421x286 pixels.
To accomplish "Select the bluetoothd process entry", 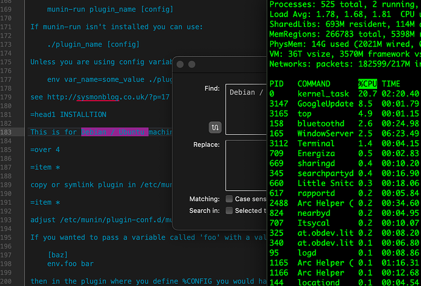I will click(345, 123).
